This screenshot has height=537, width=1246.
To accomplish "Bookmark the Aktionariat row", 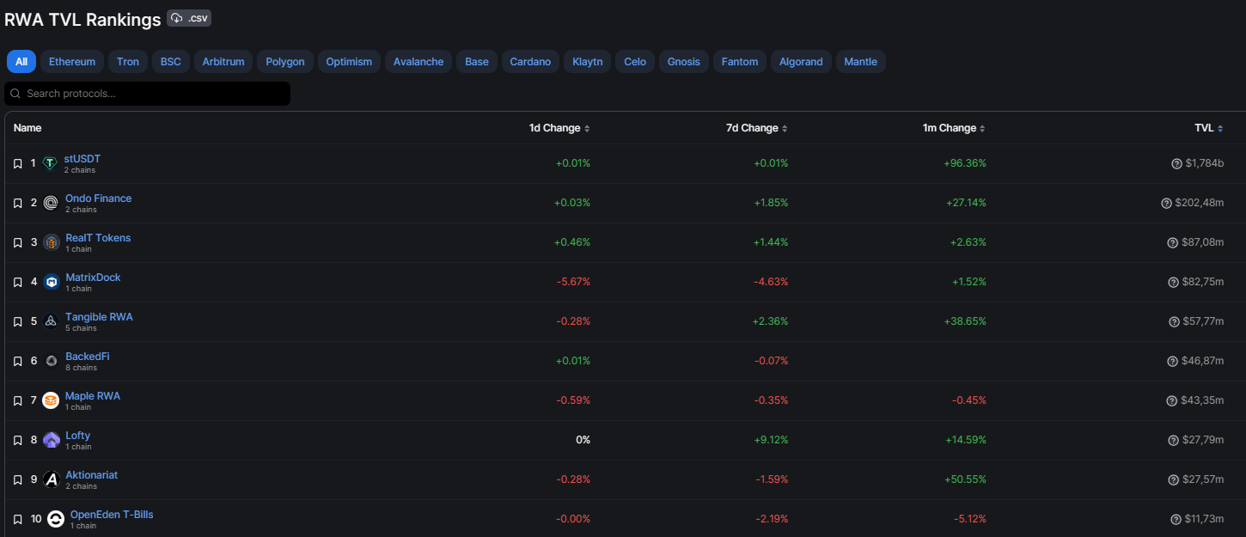I will click(x=17, y=479).
